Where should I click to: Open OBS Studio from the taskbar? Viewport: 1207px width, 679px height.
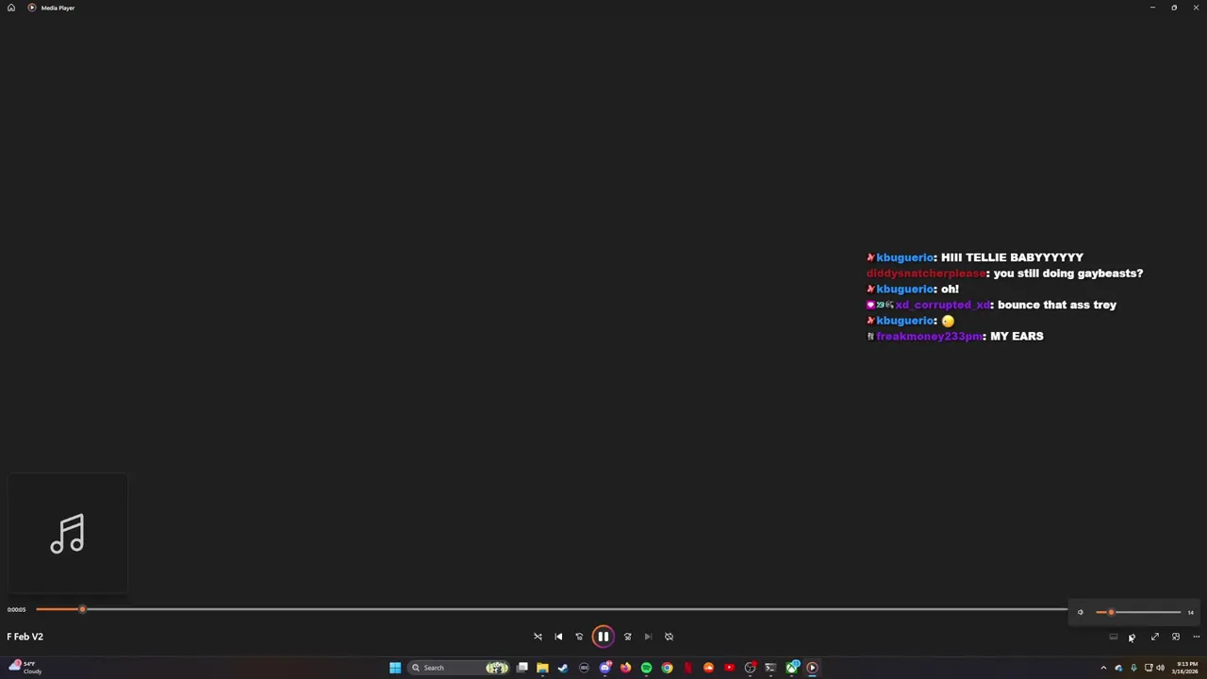click(x=750, y=668)
